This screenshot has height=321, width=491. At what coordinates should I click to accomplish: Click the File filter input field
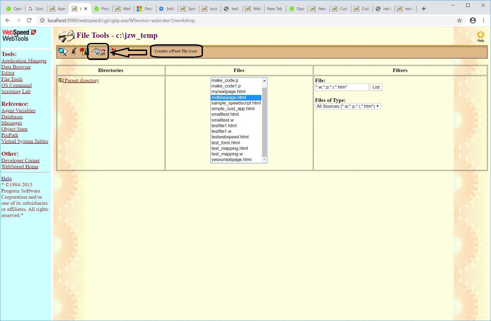point(342,87)
